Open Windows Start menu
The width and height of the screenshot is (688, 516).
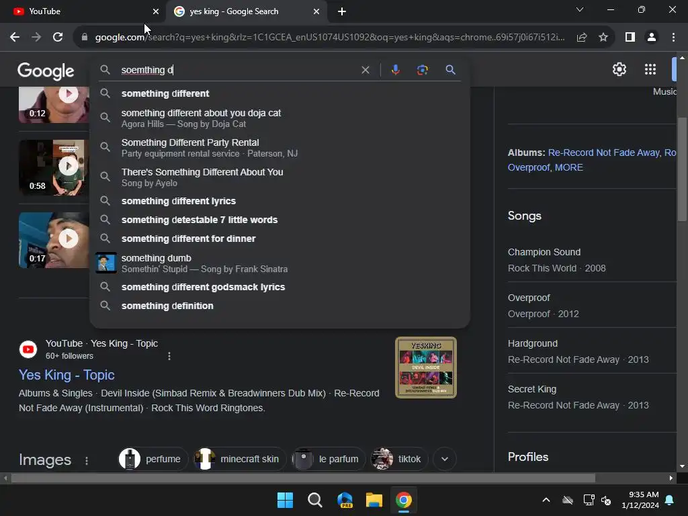(x=285, y=500)
